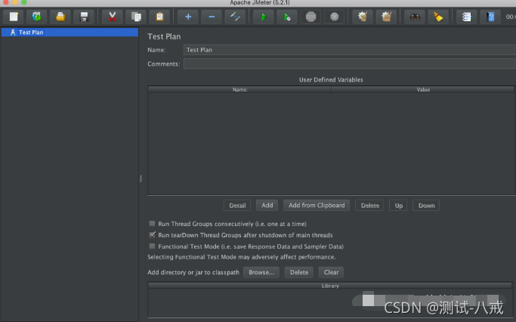Uncheck Run tearDown Thread Groups checkbox
Image resolution: width=516 pixels, height=322 pixels.
[152, 235]
